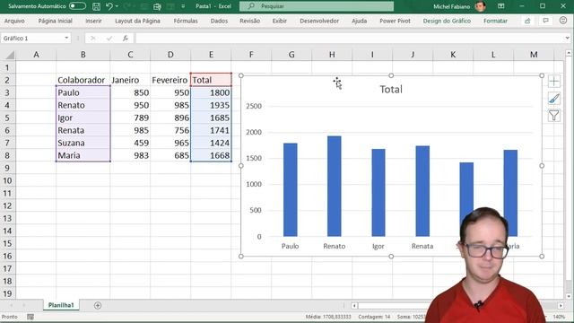Open the ribbon display options icon
Viewport: 574px width, 323px height.
pyautogui.click(x=500, y=6)
